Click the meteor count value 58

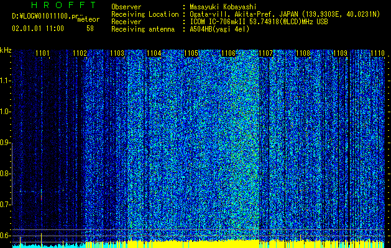90,29
